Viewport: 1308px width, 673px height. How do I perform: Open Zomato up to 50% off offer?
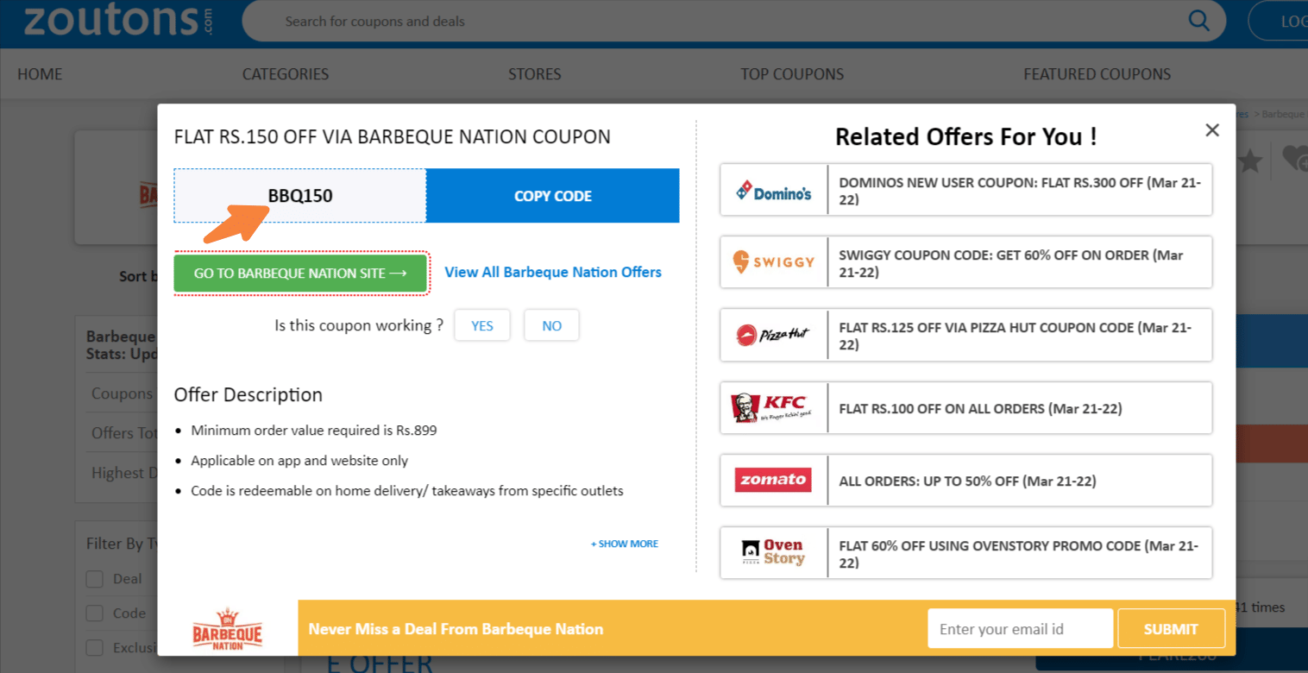[967, 481]
